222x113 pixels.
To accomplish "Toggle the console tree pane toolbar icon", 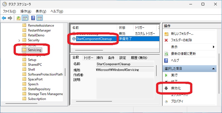I will (25, 18).
